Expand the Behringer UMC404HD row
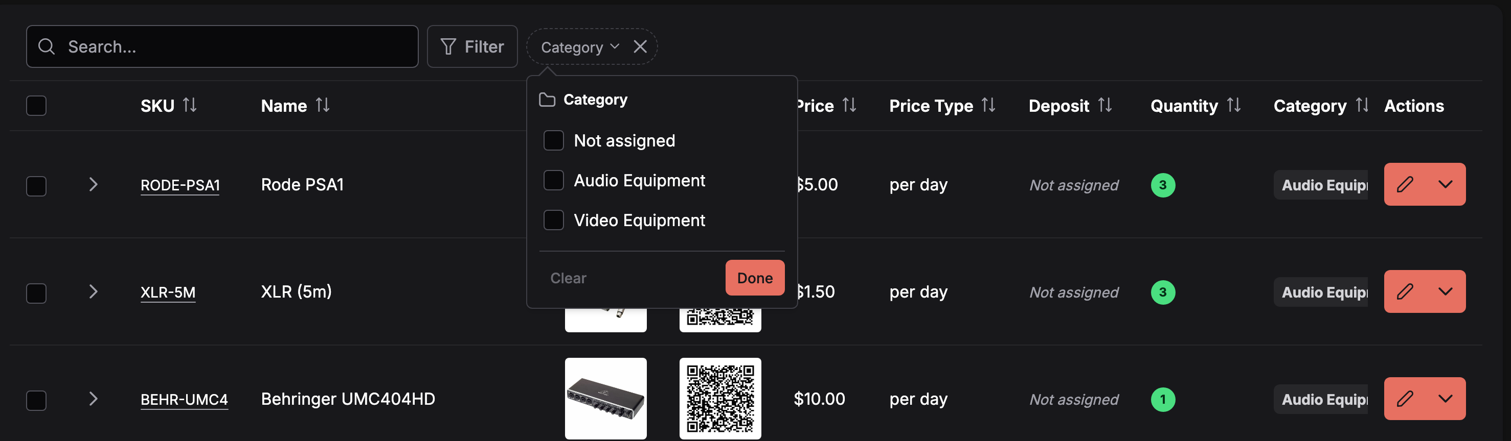 pos(93,399)
